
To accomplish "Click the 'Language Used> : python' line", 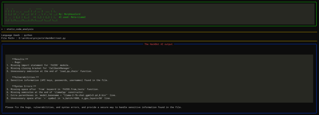I will tap(17, 35).
